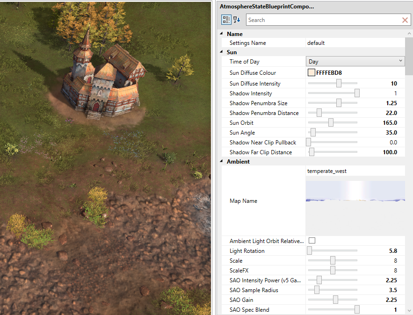Collapse the Sun section

[x=222, y=52]
